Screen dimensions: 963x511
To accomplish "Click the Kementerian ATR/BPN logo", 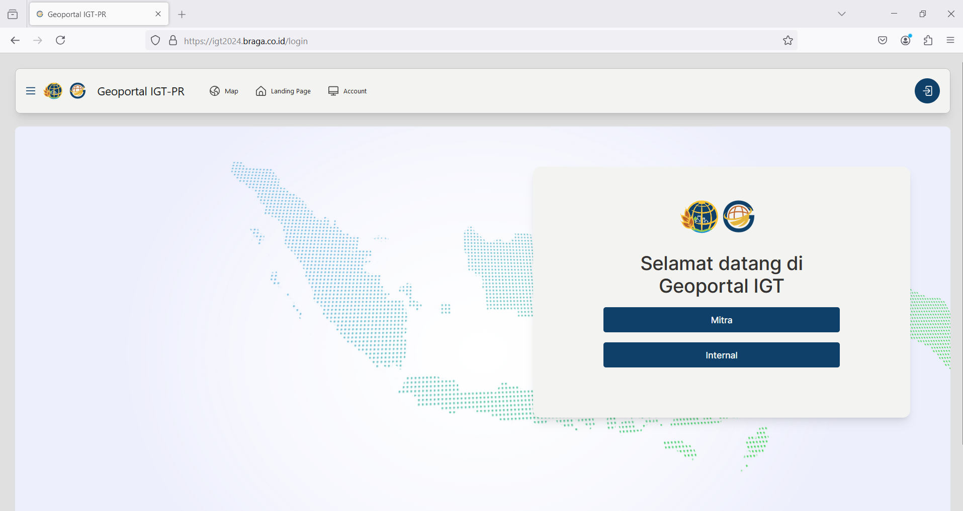I will pos(53,91).
